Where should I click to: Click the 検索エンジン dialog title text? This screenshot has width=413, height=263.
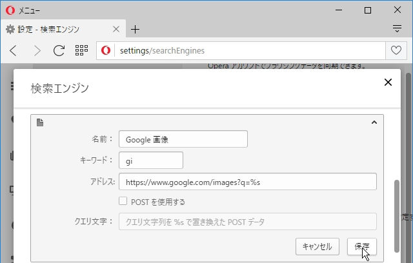pyautogui.click(x=60, y=88)
